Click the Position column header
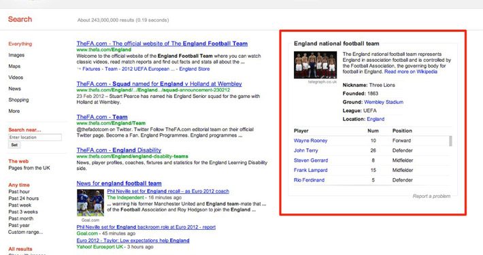The height and width of the screenshot is (255, 483). 402,131
